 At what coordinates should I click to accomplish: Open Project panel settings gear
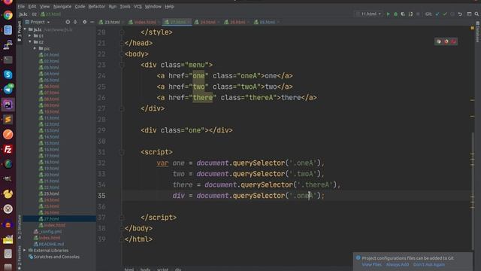[x=85, y=22]
